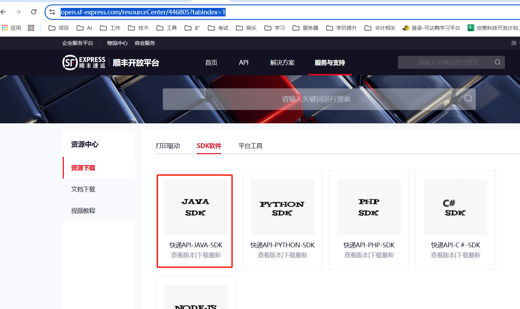Click 查看版本|下载最新 under PYTHON SDK
The height and width of the screenshot is (309, 520).
pos(282,255)
